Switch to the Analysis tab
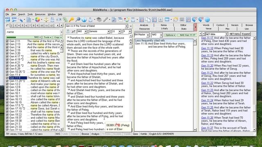262x147 pixels. tap(144, 25)
